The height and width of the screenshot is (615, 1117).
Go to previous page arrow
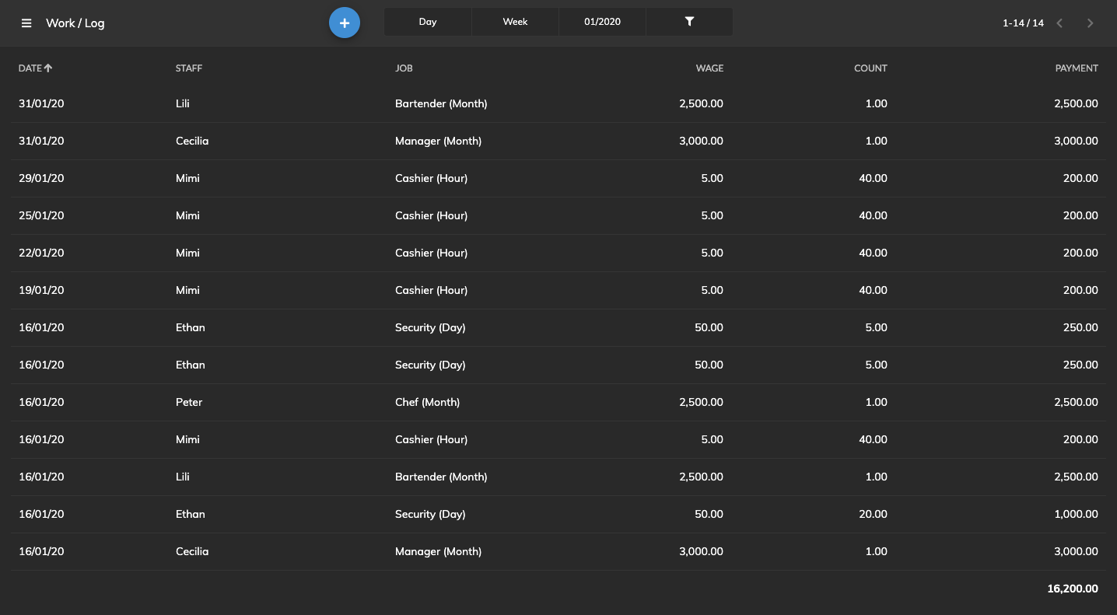click(x=1059, y=23)
